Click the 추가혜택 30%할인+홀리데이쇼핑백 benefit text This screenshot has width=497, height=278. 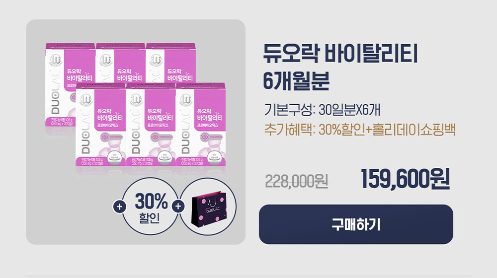pyautogui.click(x=360, y=130)
